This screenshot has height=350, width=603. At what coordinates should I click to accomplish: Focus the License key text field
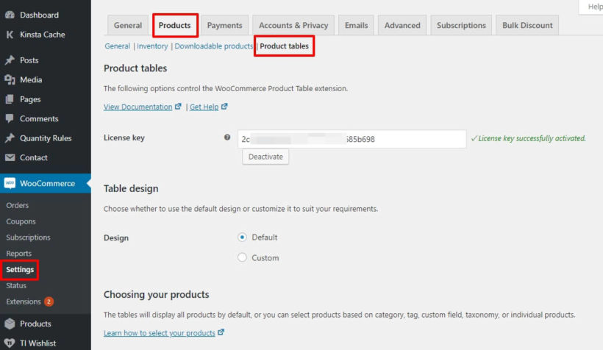(x=352, y=139)
